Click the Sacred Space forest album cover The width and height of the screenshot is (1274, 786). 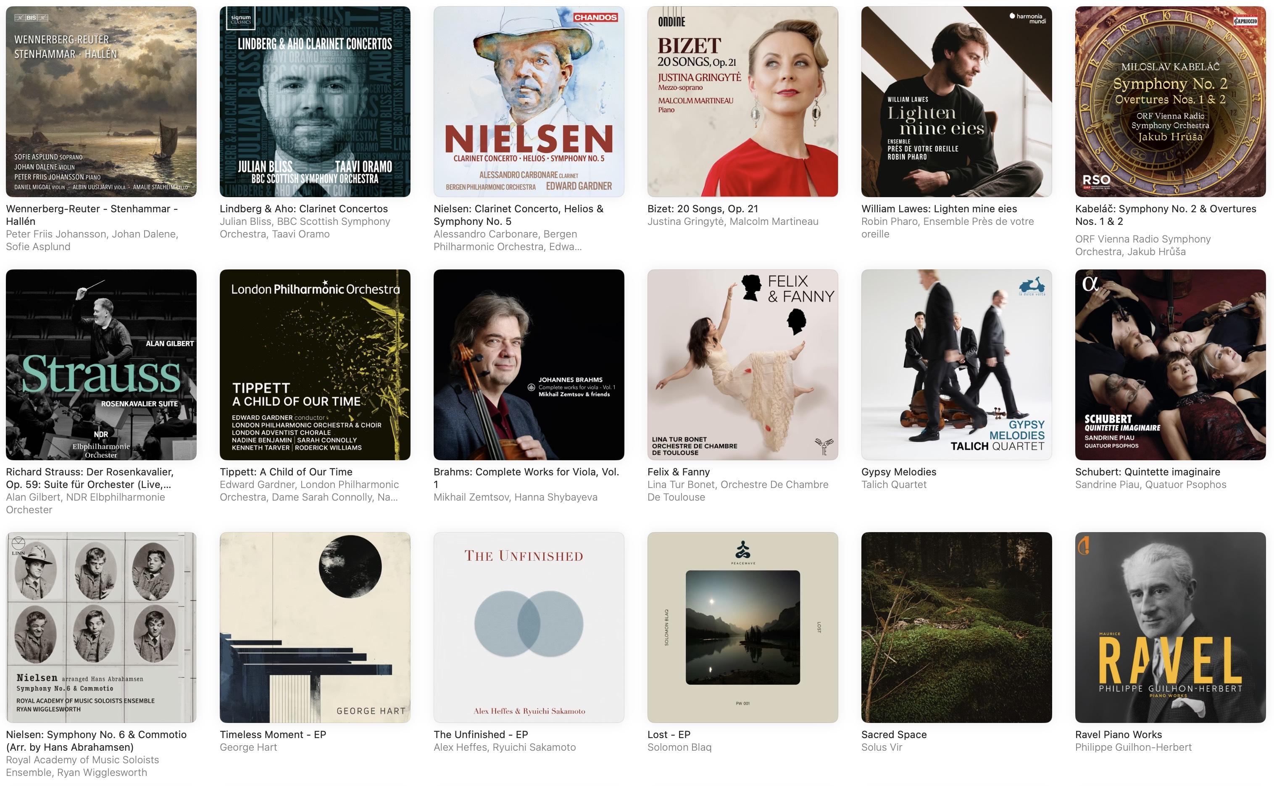(956, 628)
